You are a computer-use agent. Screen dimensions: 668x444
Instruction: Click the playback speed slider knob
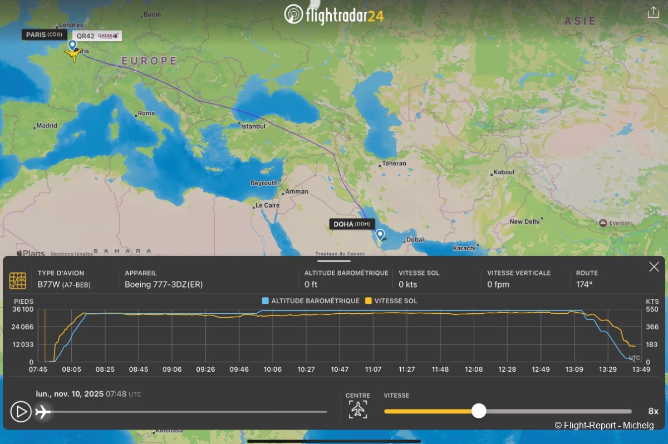tap(479, 411)
